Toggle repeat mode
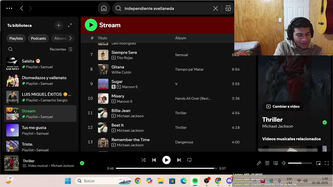Image resolution: width=333 pixels, height=187 pixels. pos(189,160)
